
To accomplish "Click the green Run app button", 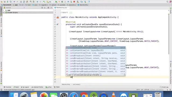I will 56,2.
